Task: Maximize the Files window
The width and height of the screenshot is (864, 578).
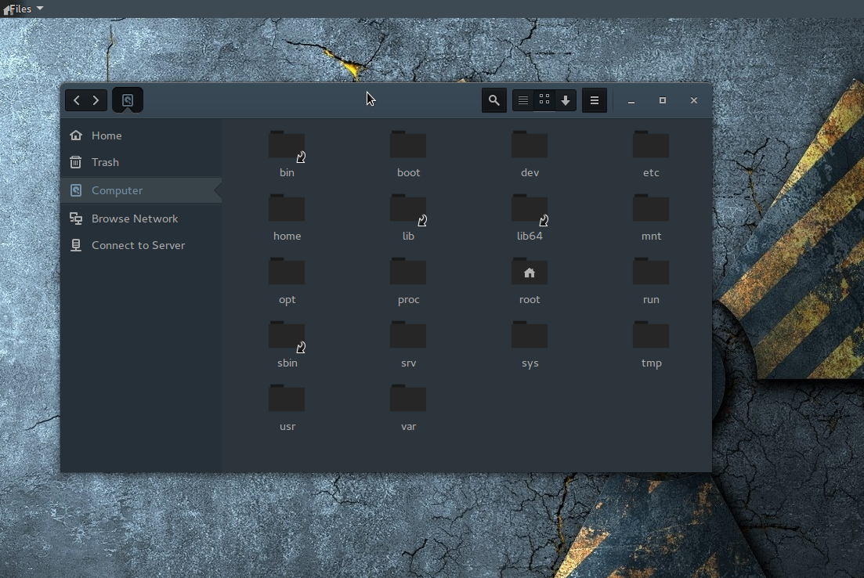Action: (x=663, y=100)
